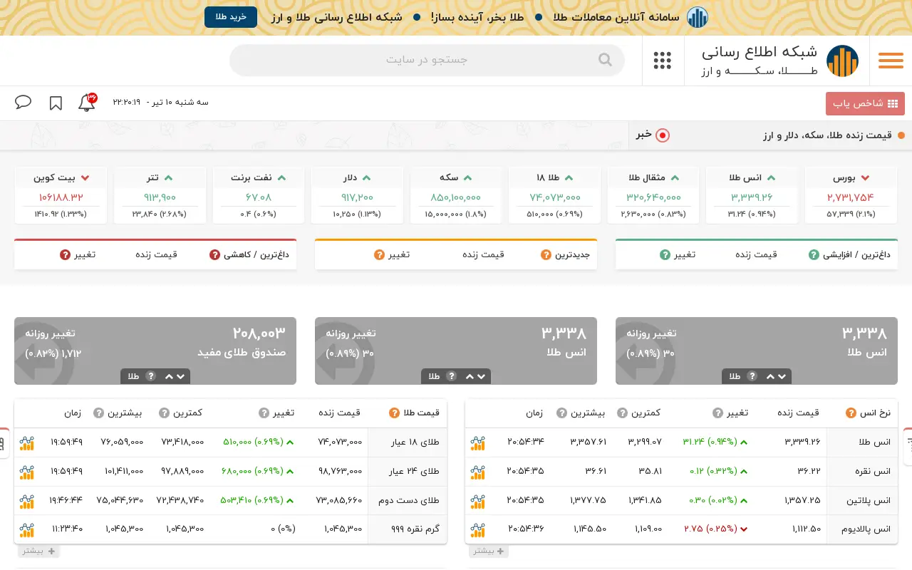
Task: Click up chevron on صندوق طلای مفید card
Action: (x=169, y=377)
